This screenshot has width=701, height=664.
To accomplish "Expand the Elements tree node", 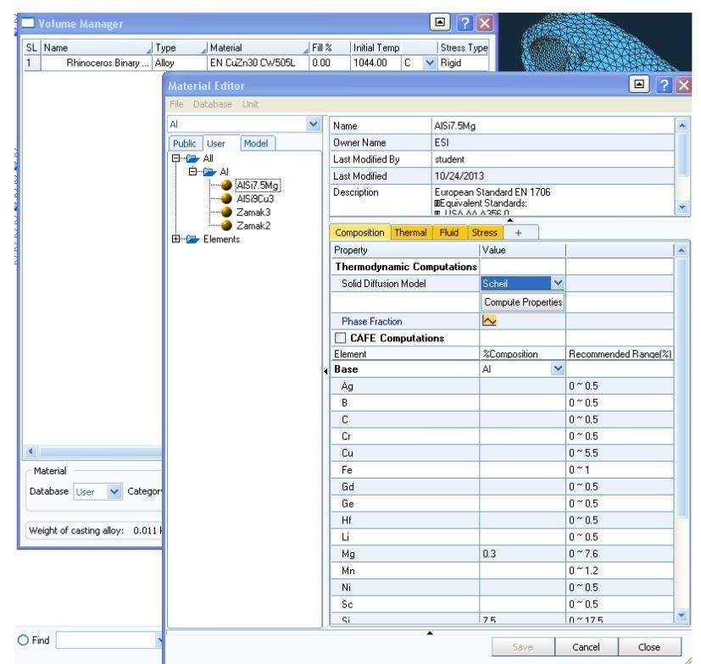I will (176, 239).
